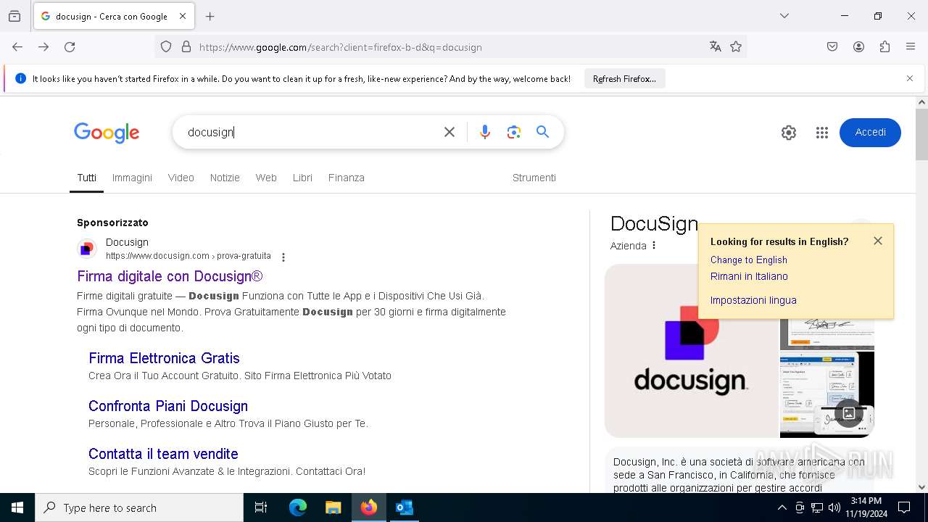
Task: Open the volume control tray icon
Action: pyautogui.click(x=834, y=507)
